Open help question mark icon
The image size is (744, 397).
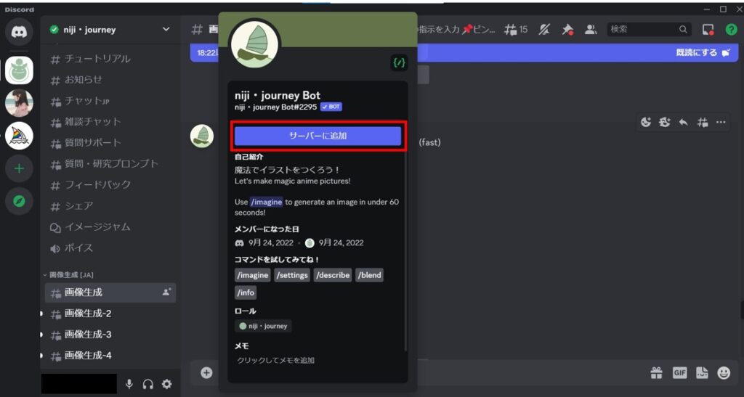[731, 29]
